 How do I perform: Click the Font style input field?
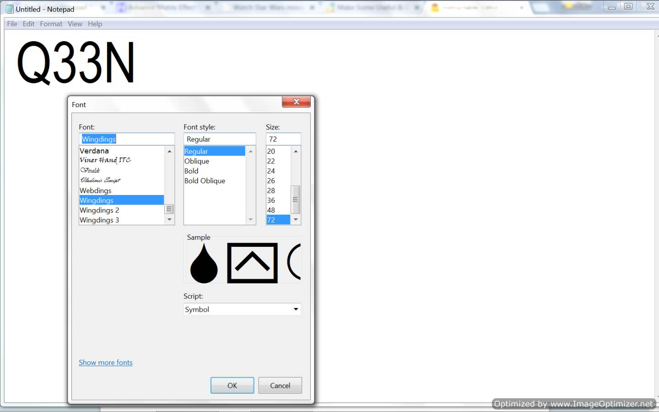click(x=220, y=139)
